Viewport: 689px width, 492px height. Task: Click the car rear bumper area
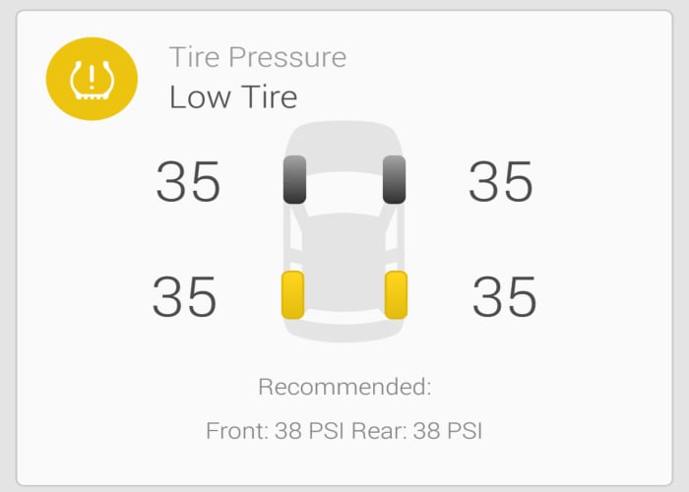pyautogui.click(x=344, y=335)
